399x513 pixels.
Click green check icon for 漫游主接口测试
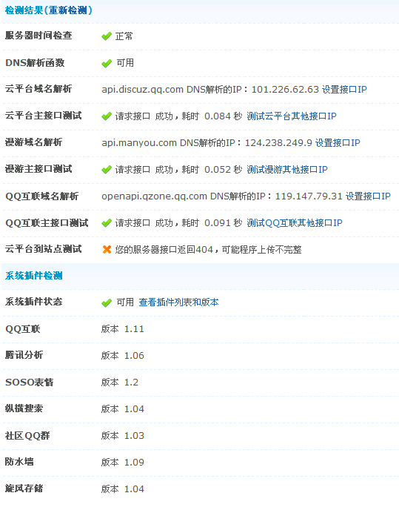(x=107, y=170)
